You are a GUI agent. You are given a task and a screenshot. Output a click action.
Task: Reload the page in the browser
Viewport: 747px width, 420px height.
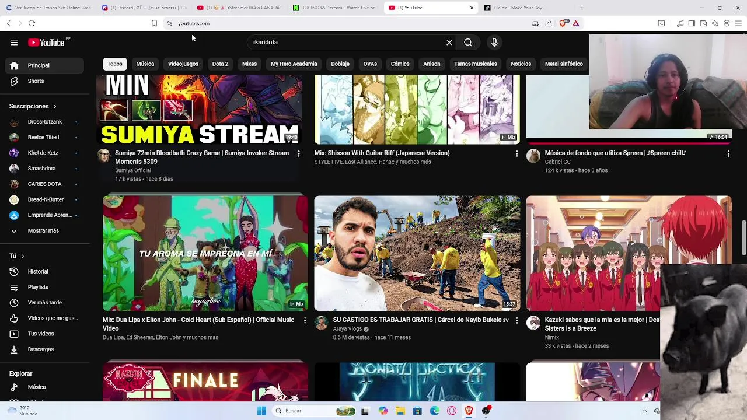(x=32, y=23)
